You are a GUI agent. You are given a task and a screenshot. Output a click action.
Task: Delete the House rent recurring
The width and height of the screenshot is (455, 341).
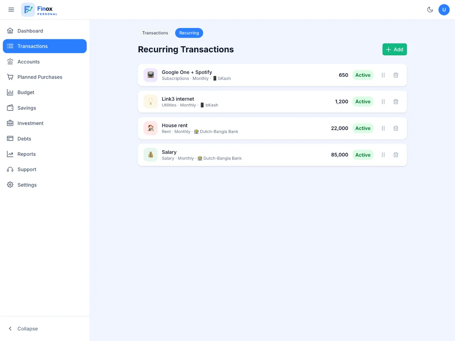tap(396, 128)
